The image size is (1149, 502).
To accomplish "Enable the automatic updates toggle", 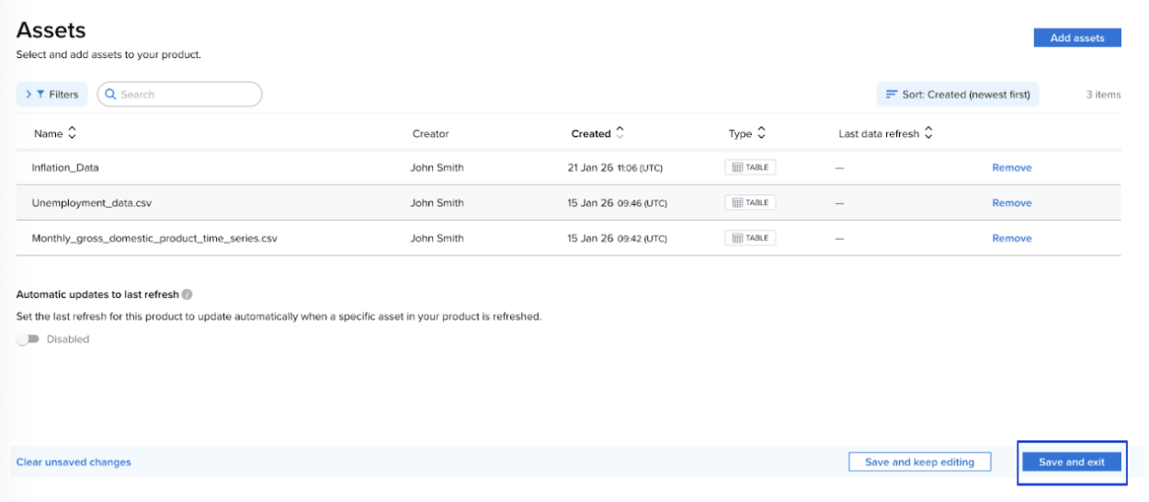I will 28,339.
